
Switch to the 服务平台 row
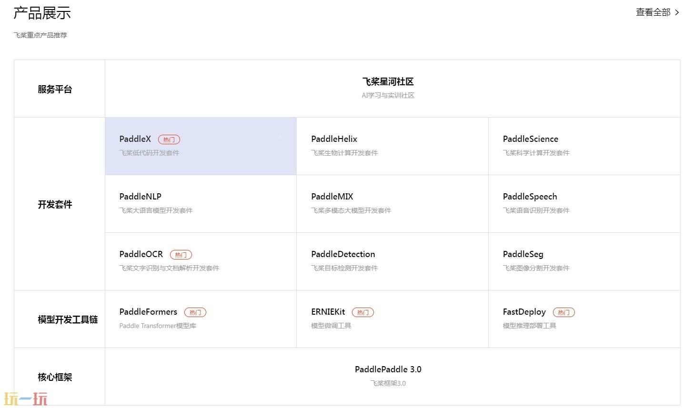[x=54, y=89]
